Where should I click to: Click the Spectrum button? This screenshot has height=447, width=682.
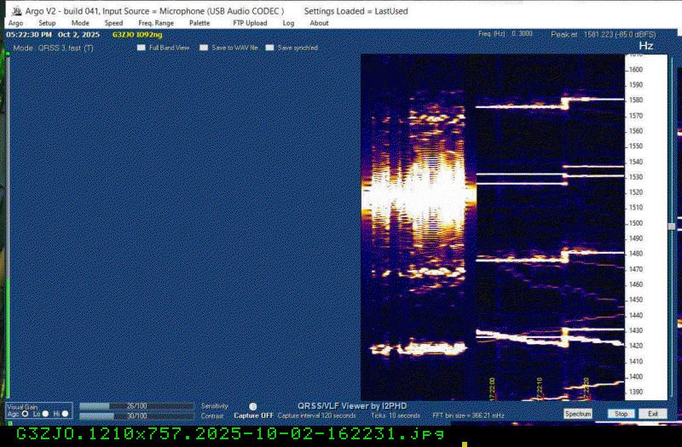pos(577,414)
